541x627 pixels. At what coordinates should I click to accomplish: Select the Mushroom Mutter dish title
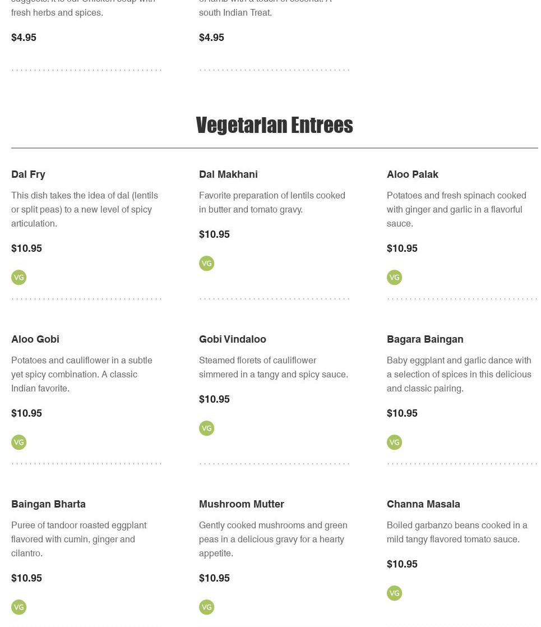tap(242, 504)
